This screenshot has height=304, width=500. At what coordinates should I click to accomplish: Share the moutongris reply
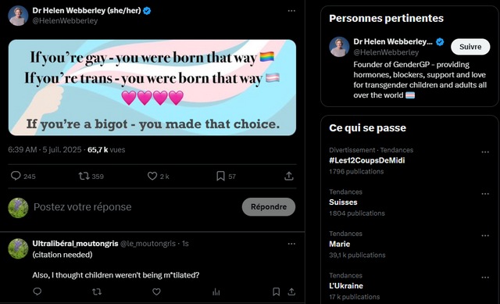(x=291, y=291)
